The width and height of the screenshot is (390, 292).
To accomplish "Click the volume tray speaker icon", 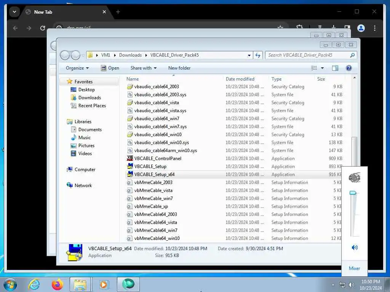I will pos(351,285).
